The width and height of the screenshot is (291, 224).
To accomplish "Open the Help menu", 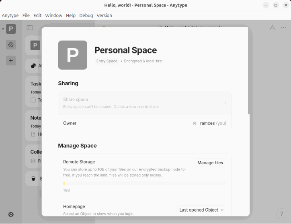I will coord(71,15).
